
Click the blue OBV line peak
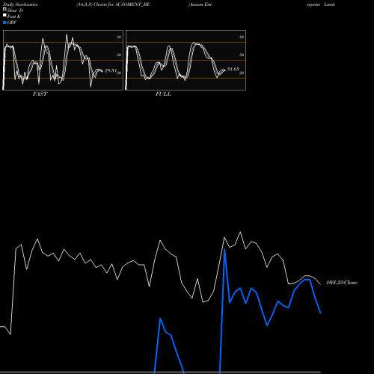click(x=224, y=249)
